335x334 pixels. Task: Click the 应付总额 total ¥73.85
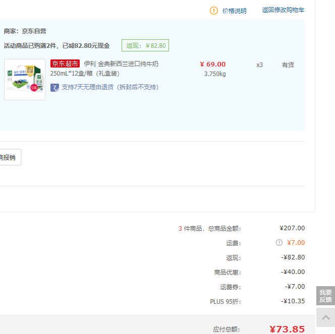[x=287, y=329]
